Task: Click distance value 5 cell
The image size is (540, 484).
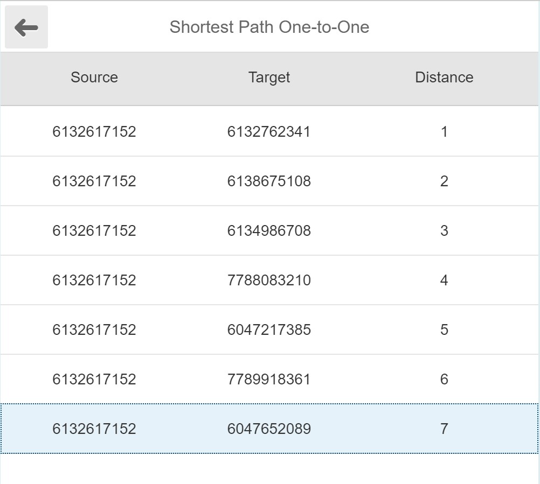Action: 444,330
